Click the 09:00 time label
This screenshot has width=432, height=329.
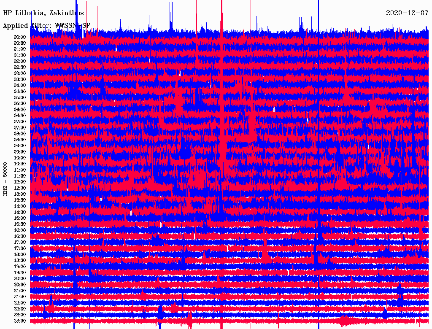[x=20, y=146]
